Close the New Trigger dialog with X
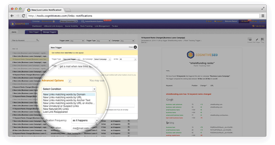275x145 pixels. [135, 47]
